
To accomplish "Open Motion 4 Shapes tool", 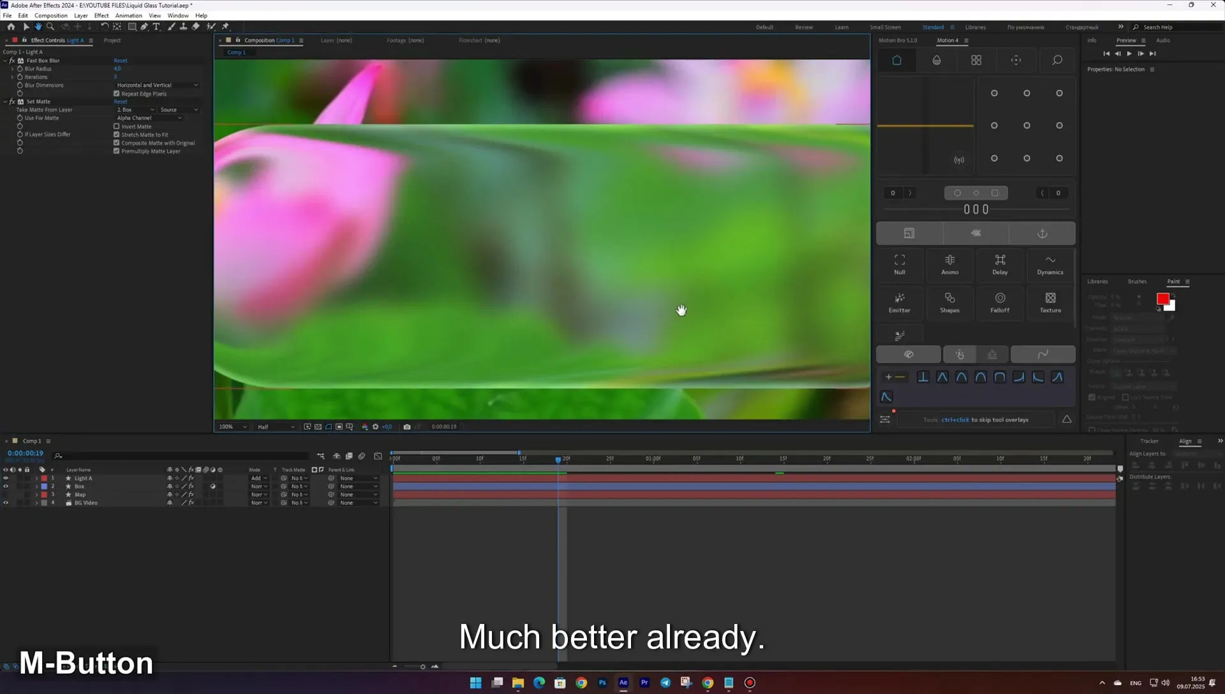I will pyautogui.click(x=950, y=302).
